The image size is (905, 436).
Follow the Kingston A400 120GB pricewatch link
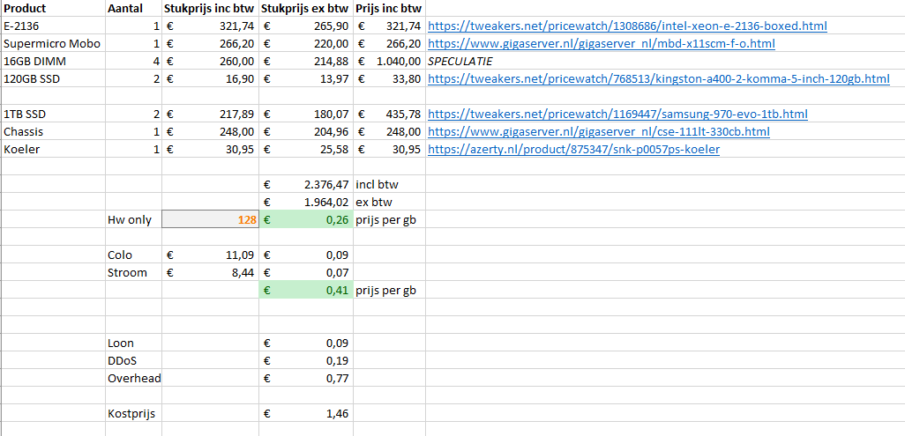coord(658,79)
